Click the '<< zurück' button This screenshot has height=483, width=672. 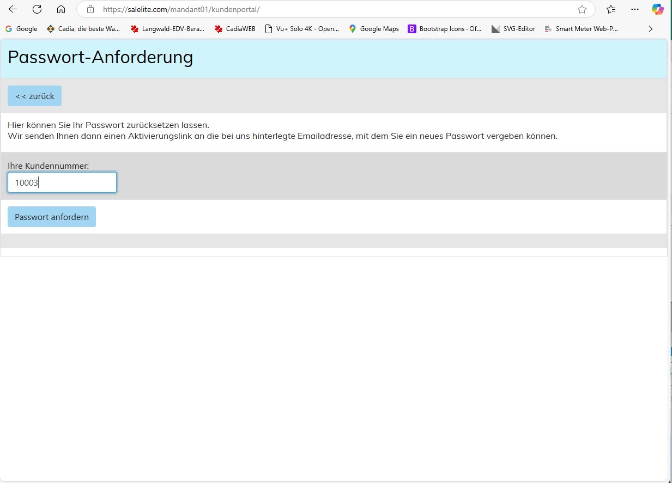point(34,96)
